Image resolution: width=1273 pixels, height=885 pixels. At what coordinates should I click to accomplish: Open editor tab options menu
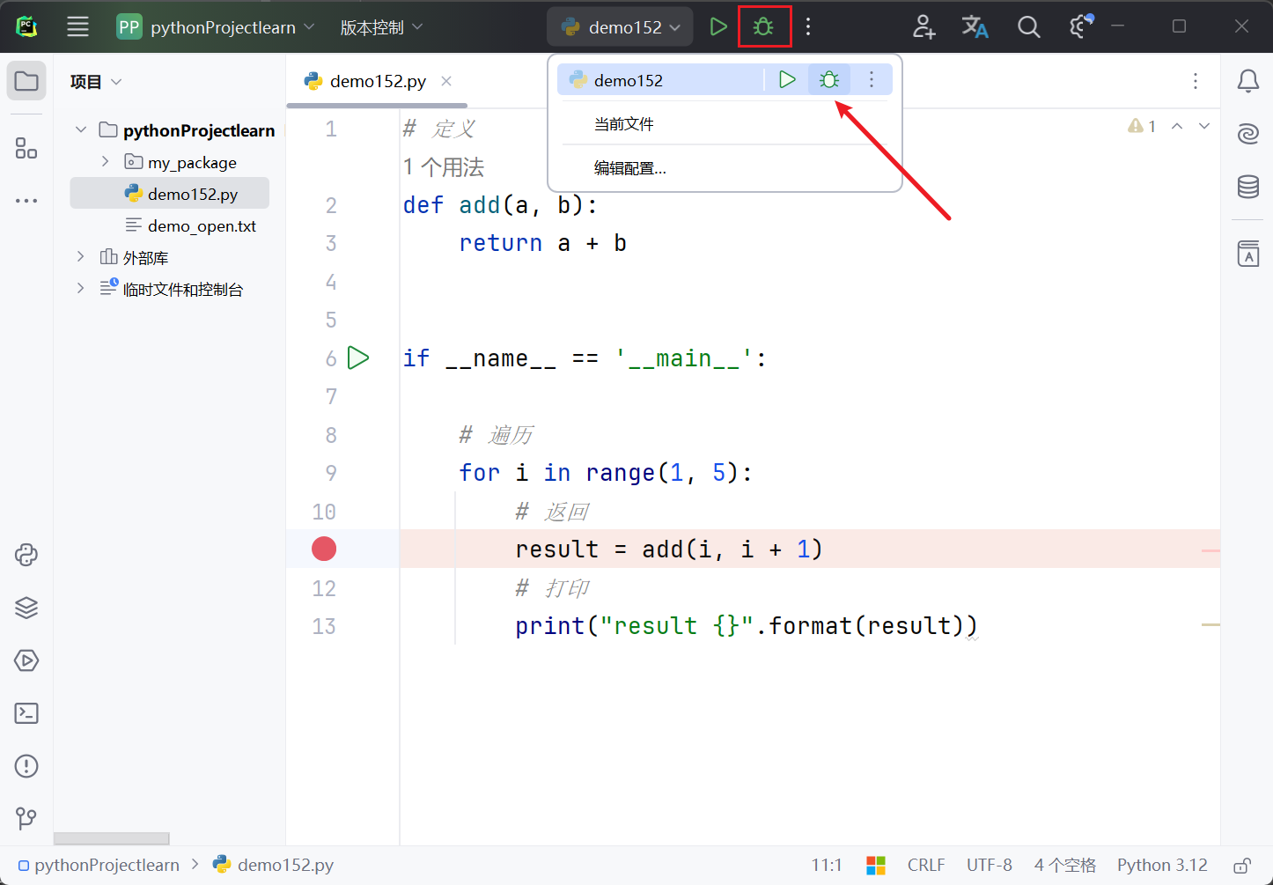pos(1195,81)
